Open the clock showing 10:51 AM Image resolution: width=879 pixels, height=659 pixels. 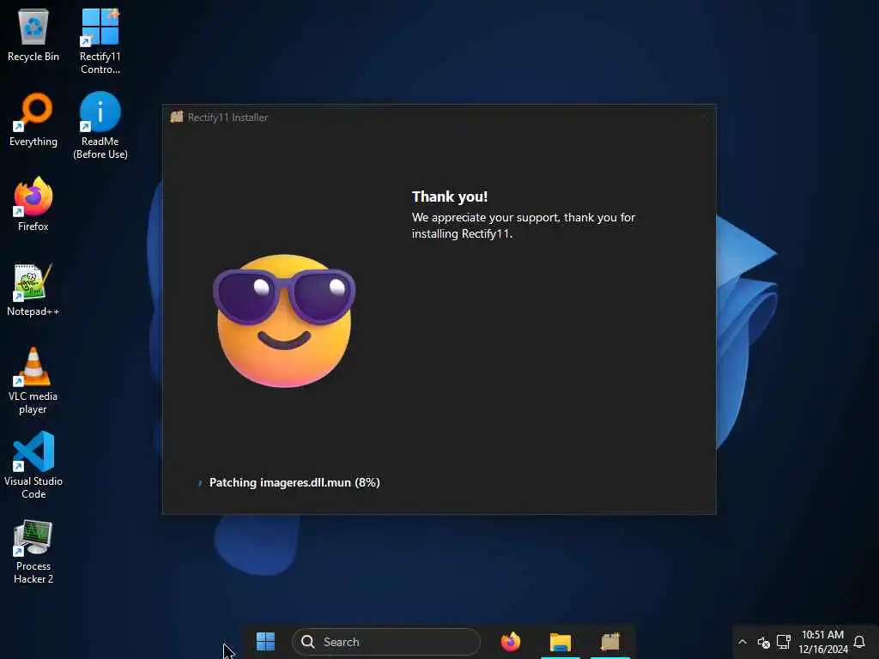tap(823, 642)
